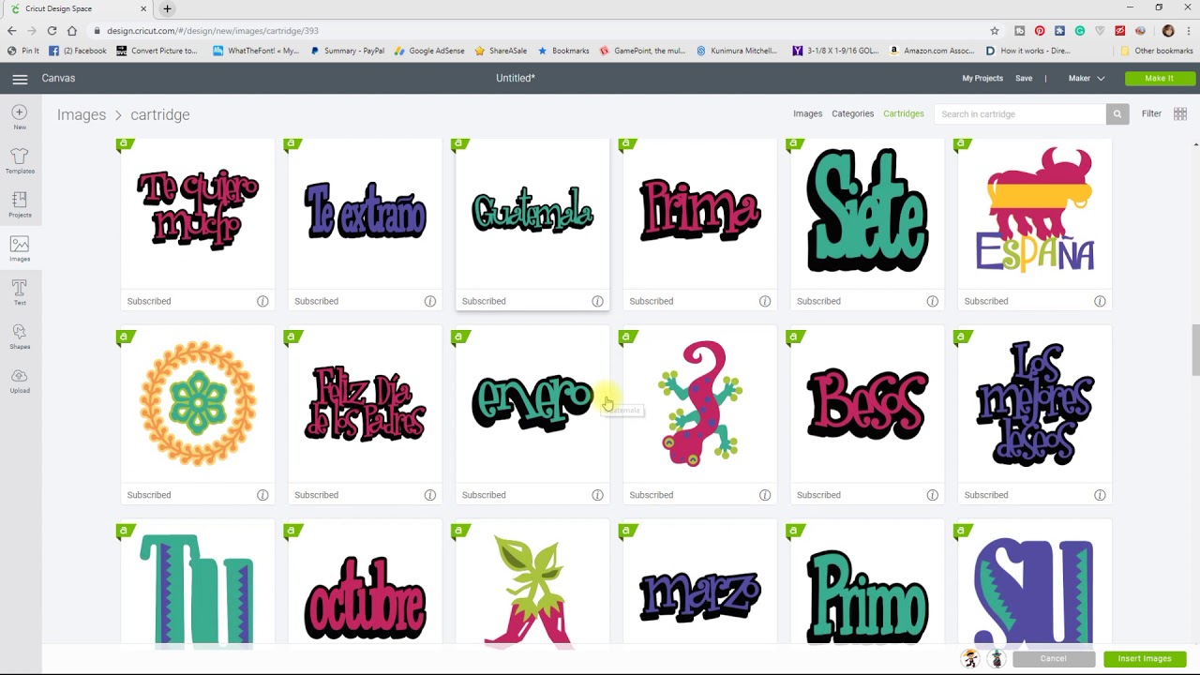Toggle the grid view icon

[1180, 114]
